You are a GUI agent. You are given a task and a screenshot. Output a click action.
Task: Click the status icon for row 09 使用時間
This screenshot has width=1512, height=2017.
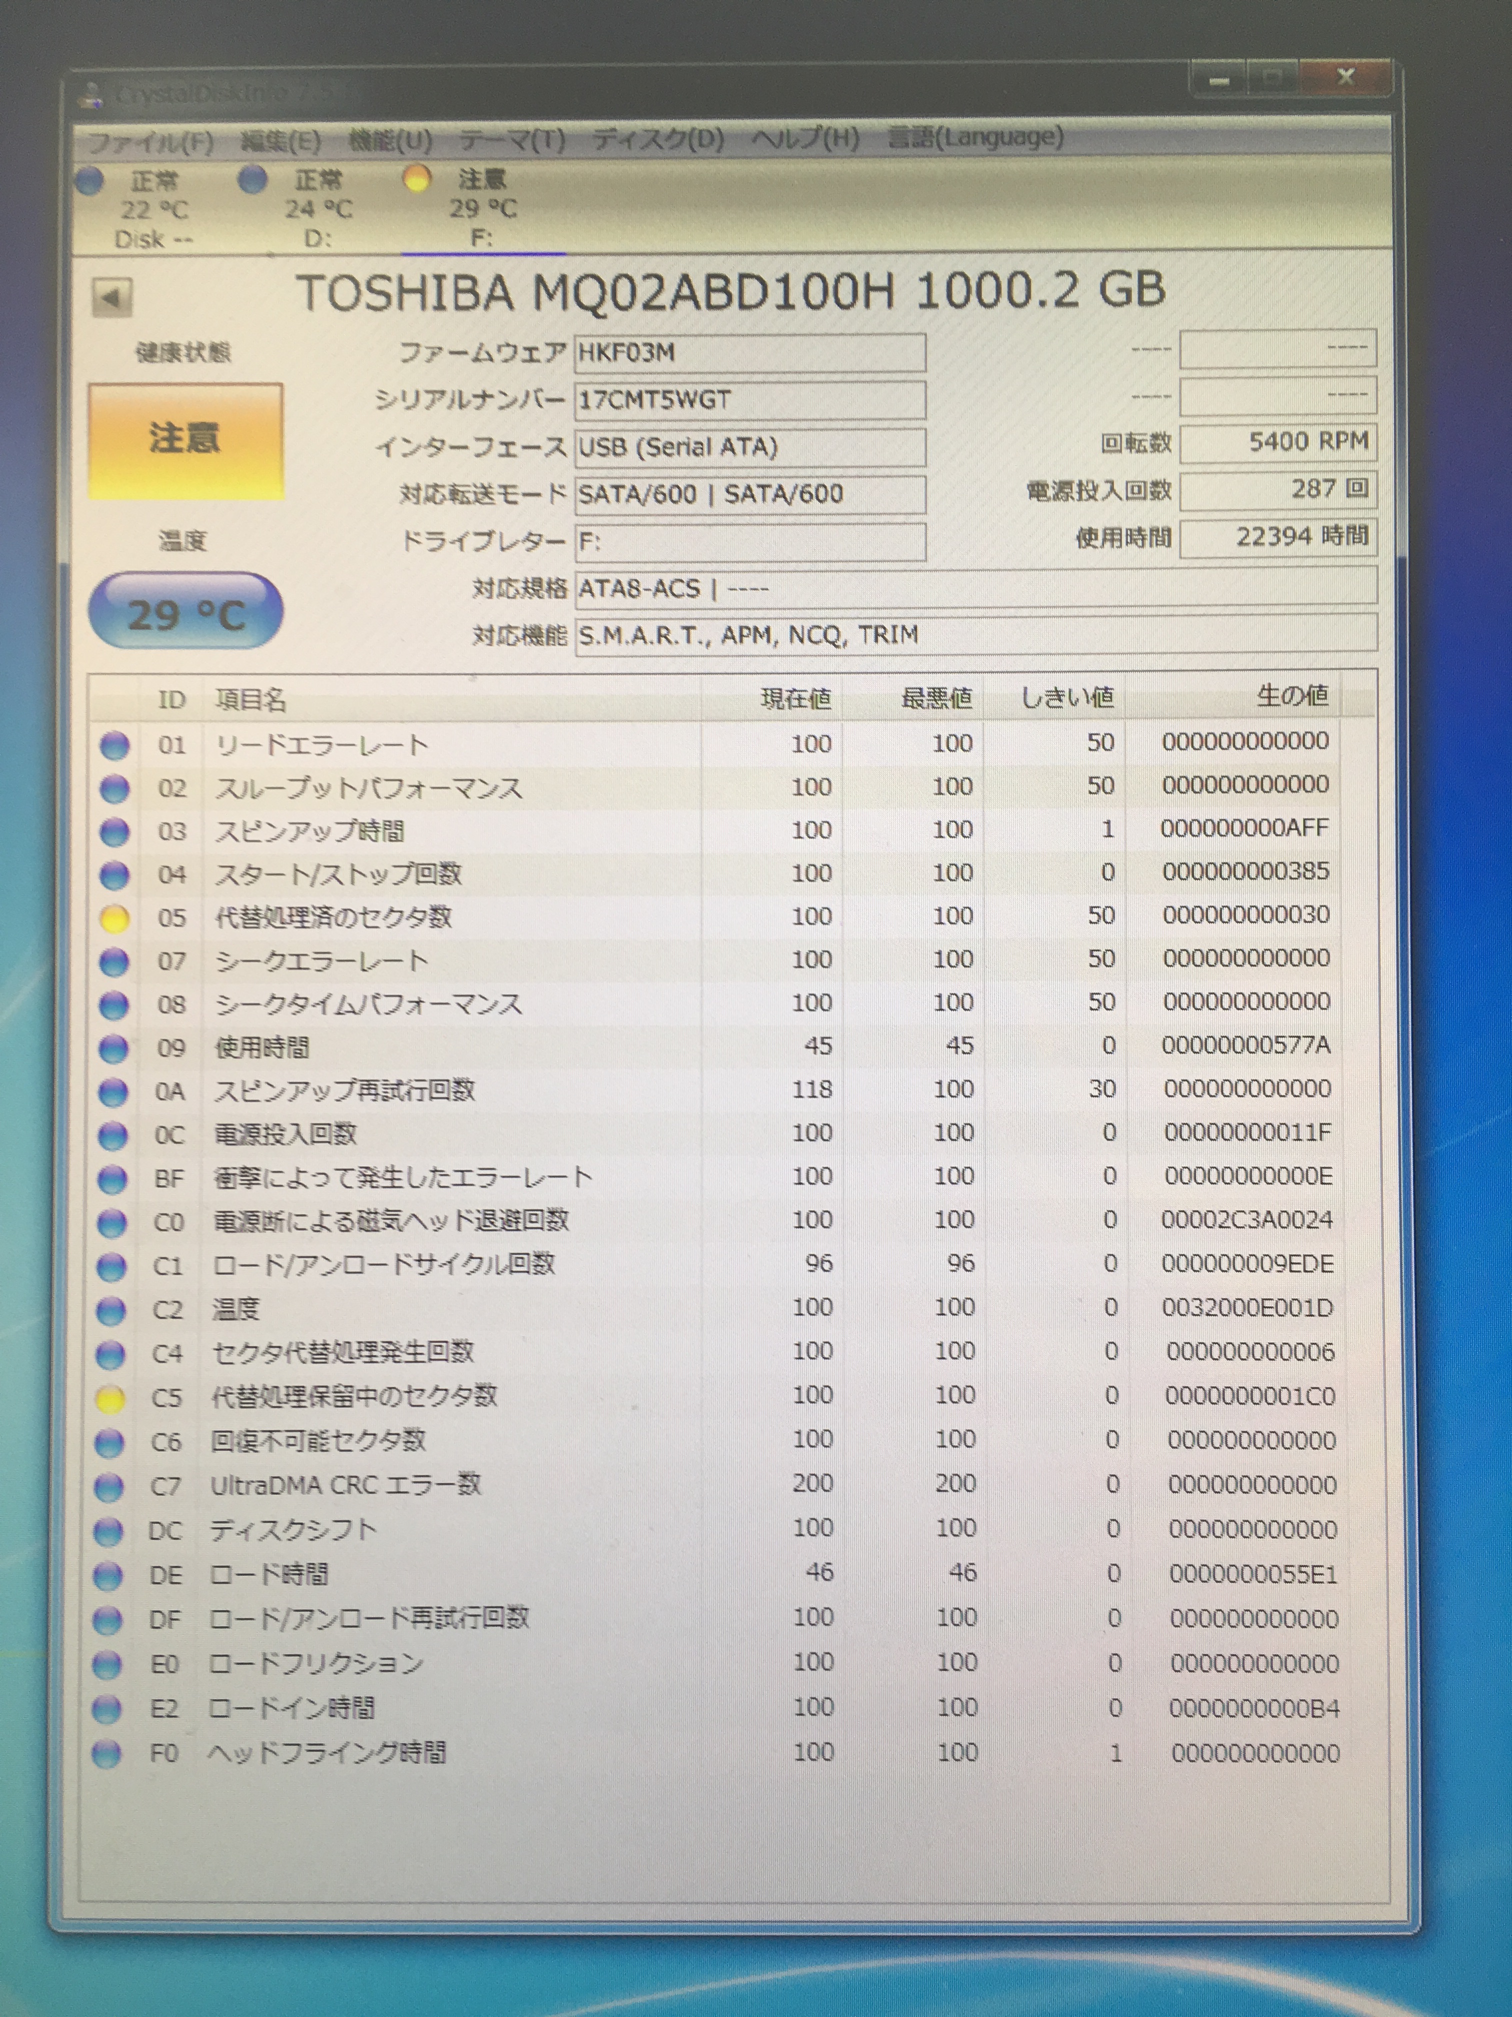pos(113,1049)
